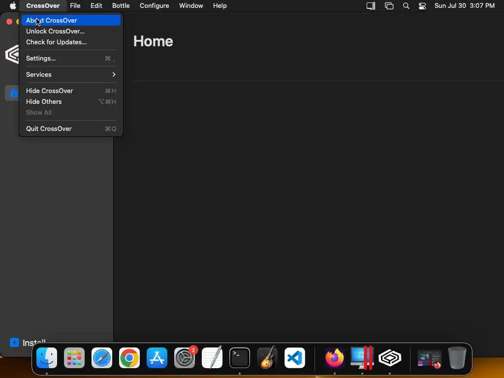Open the File menu
This screenshot has width=504, height=378.
pos(75,6)
